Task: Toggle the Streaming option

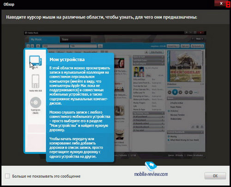Action: [x=173, y=46]
